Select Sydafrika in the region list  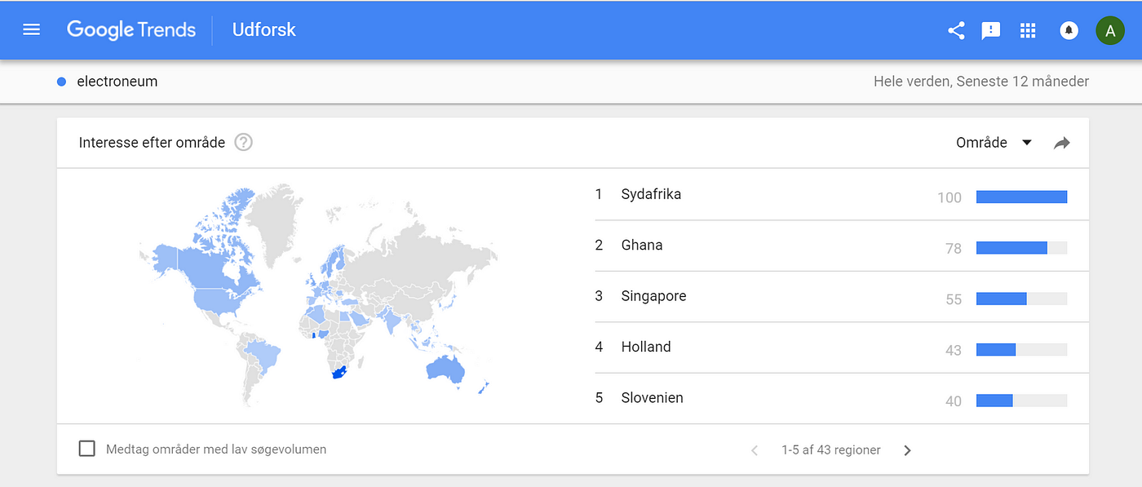tap(651, 194)
